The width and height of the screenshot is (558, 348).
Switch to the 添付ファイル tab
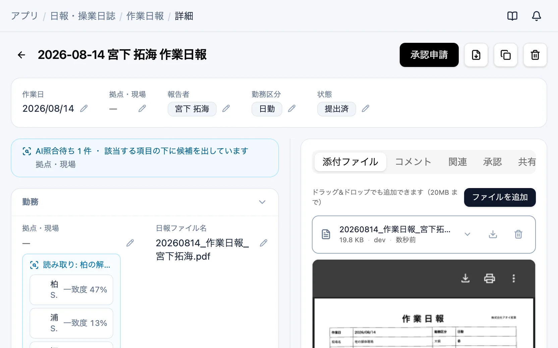tap(350, 162)
